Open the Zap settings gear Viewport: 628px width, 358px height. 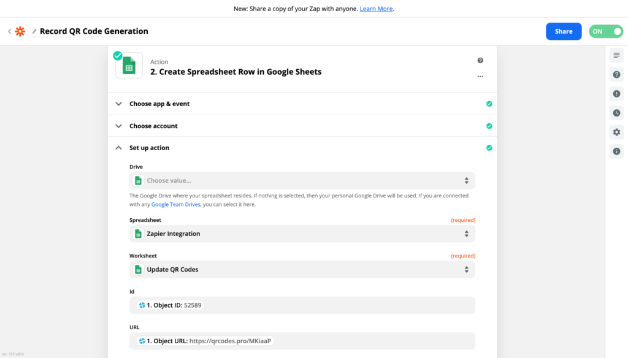(x=616, y=132)
